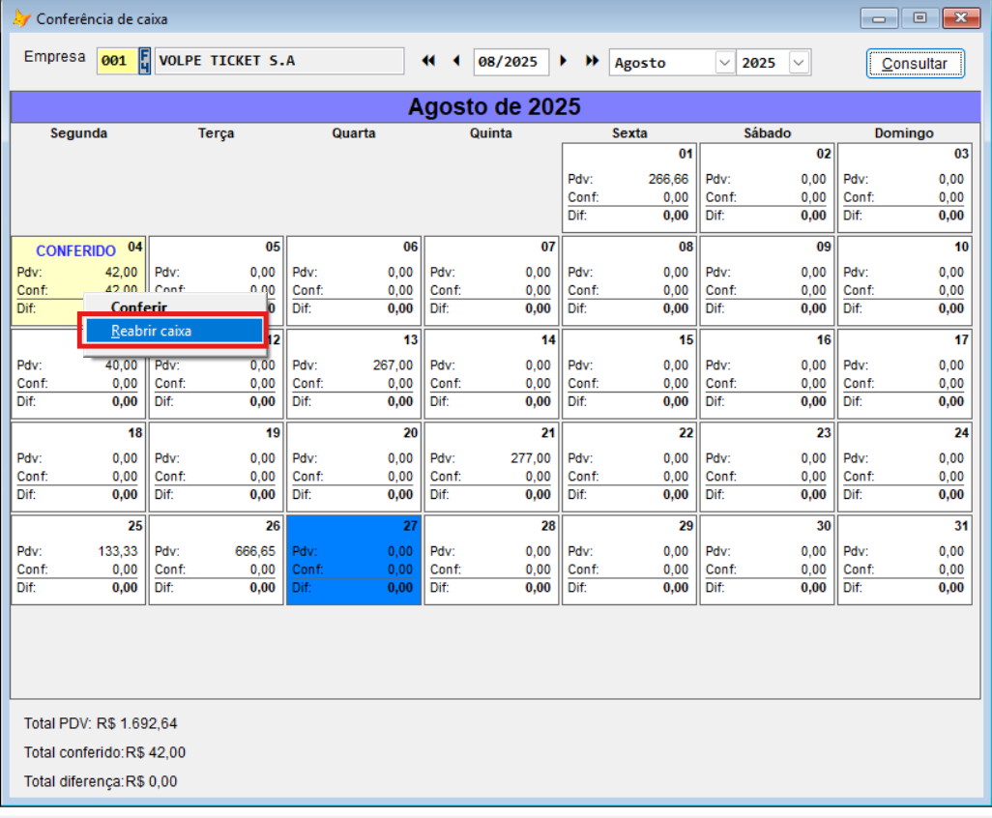992x818 pixels.
Task: Select 'Reabrir caixa' from context menu
Action: pos(172,331)
